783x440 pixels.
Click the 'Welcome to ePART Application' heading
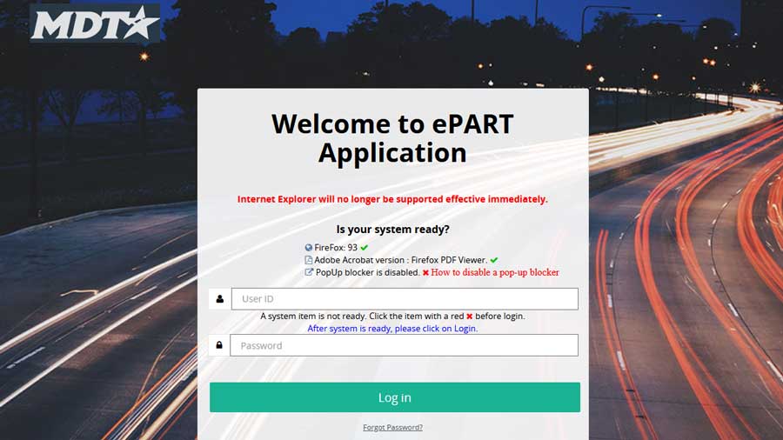pyautogui.click(x=392, y=138)
